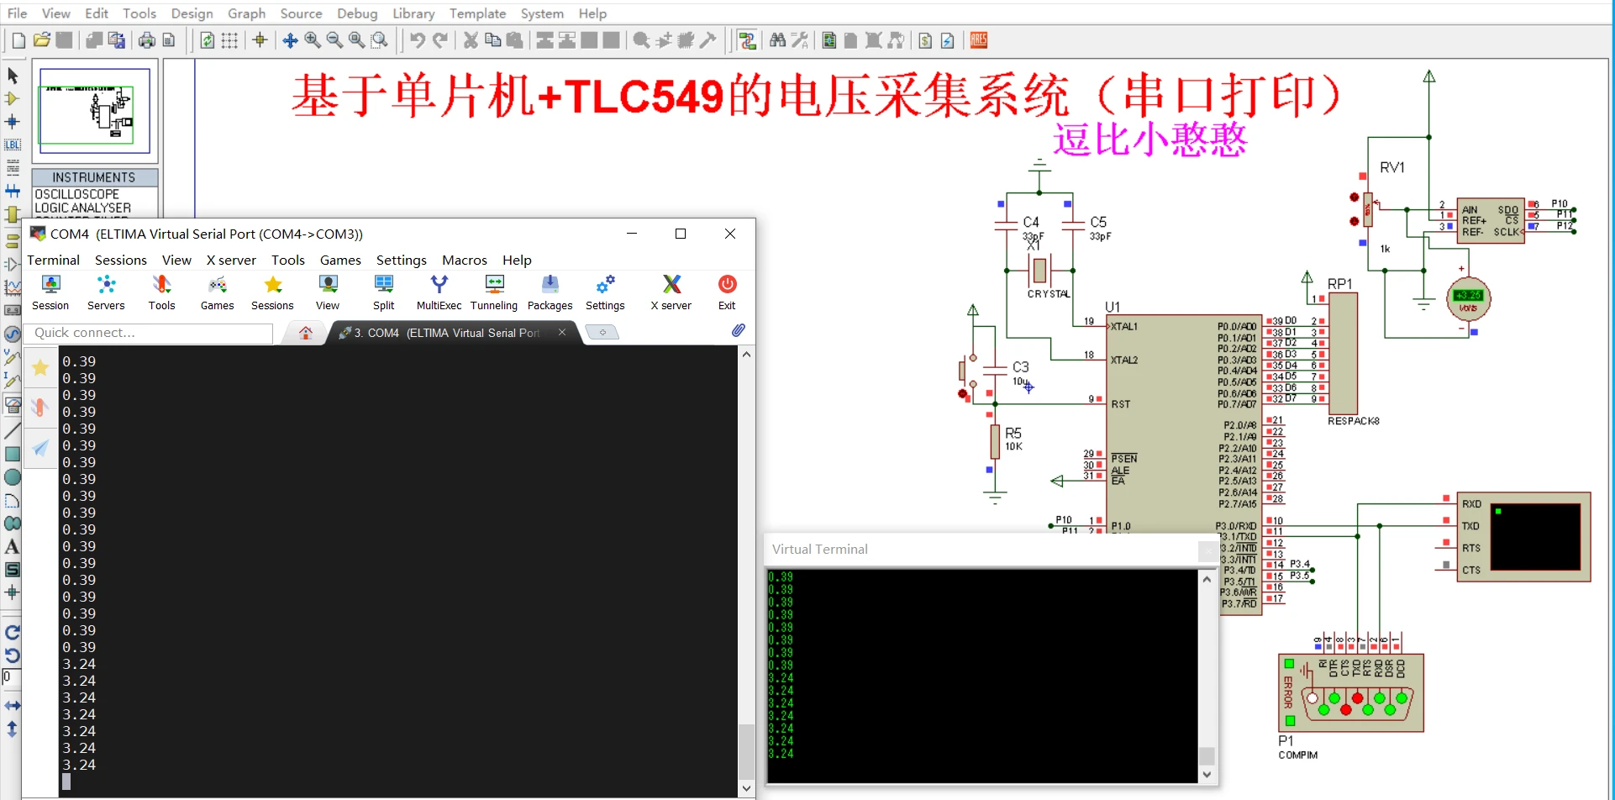Screen dimensions: 1615x800
Task: Select the Proteus selection arrow tool
Action: point(13,76)
